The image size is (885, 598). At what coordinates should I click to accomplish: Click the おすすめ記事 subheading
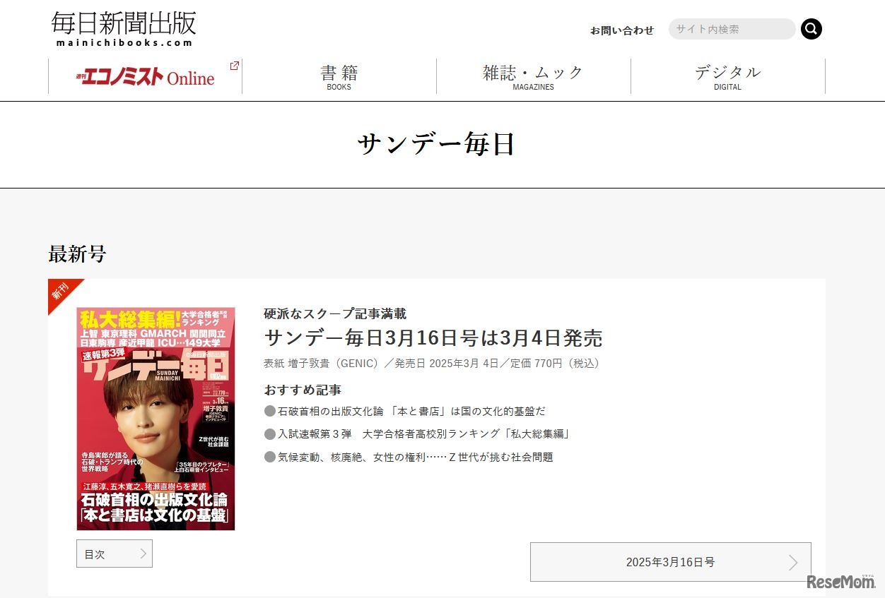coord(303,390)
